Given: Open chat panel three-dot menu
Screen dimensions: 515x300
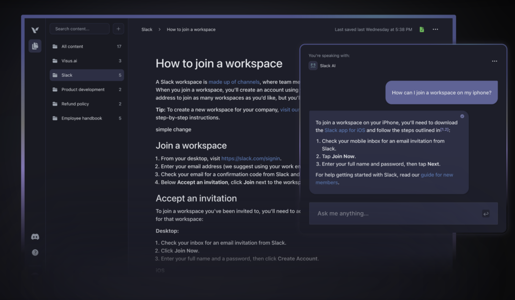Looking at the screenshot, I should pos(494,61).
